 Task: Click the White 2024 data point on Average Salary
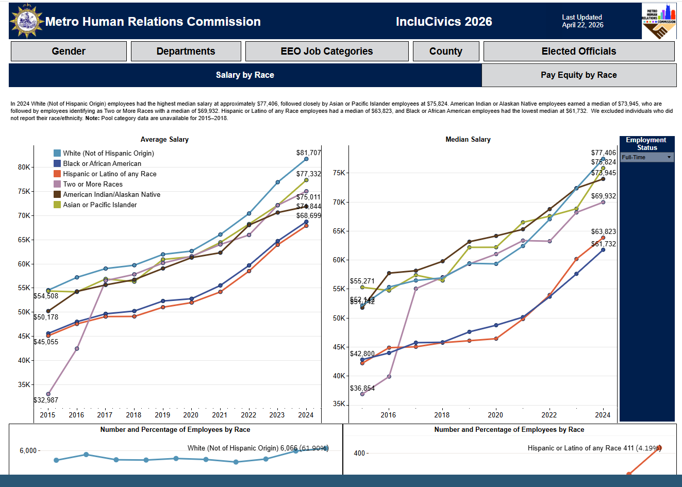pyautogui.click(x=306, y=159)
